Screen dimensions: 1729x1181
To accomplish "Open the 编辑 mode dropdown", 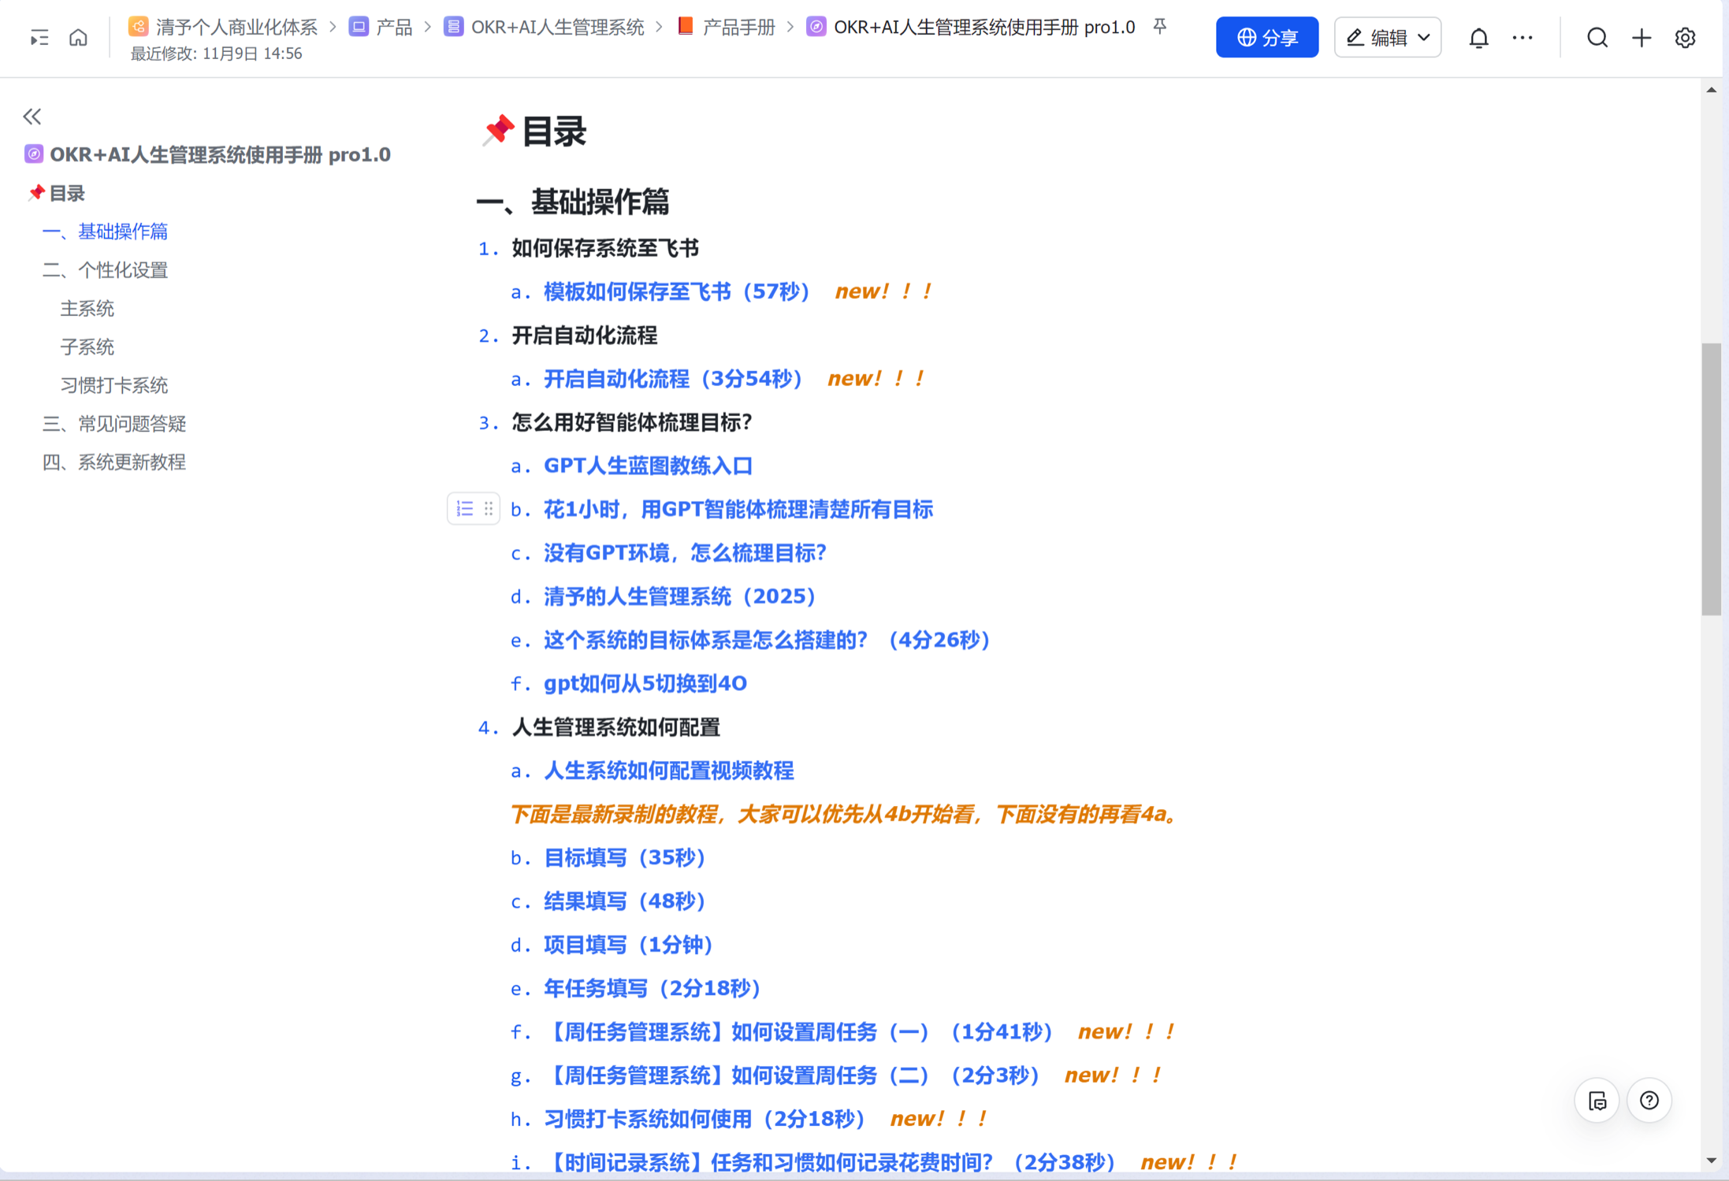I will point(1387,37).
